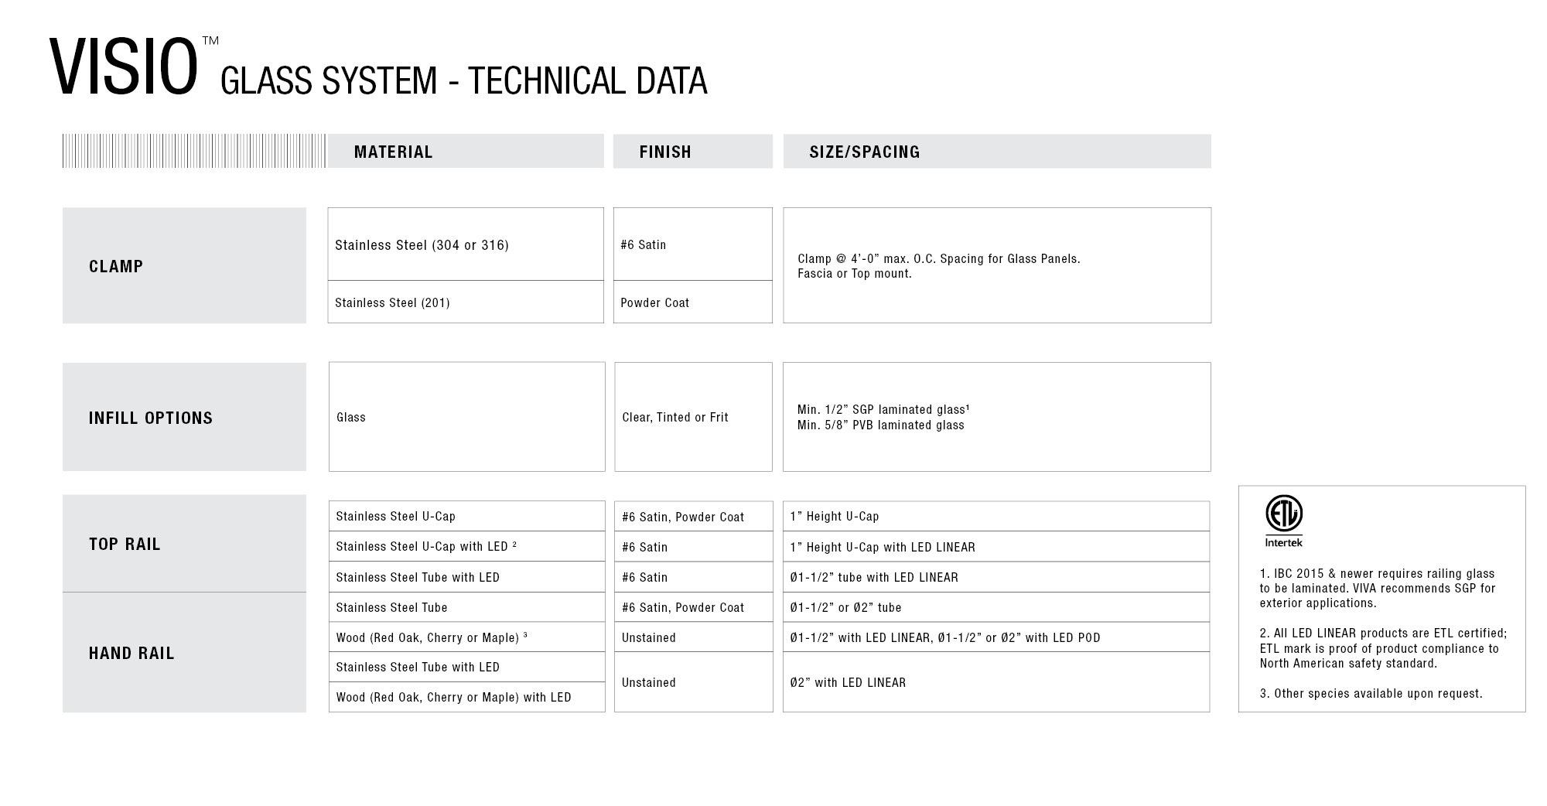Click the HAND RAIL row label
The image size is (1547, 806).
(x=131, y=653)
